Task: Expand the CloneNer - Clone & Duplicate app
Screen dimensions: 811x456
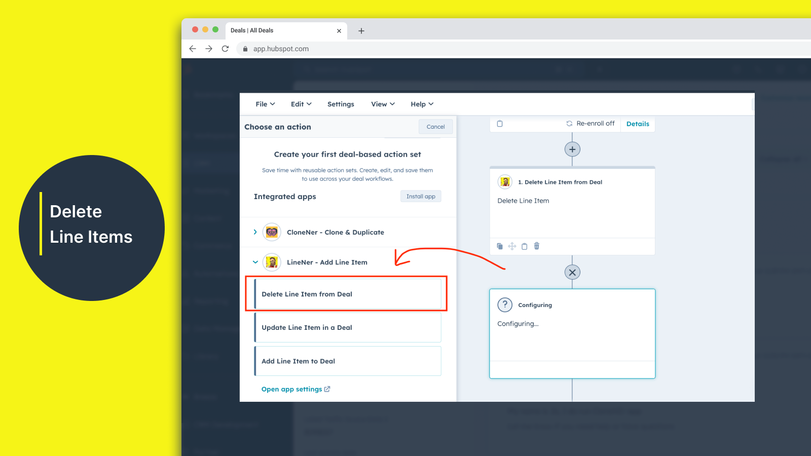Action: (255, 232)
